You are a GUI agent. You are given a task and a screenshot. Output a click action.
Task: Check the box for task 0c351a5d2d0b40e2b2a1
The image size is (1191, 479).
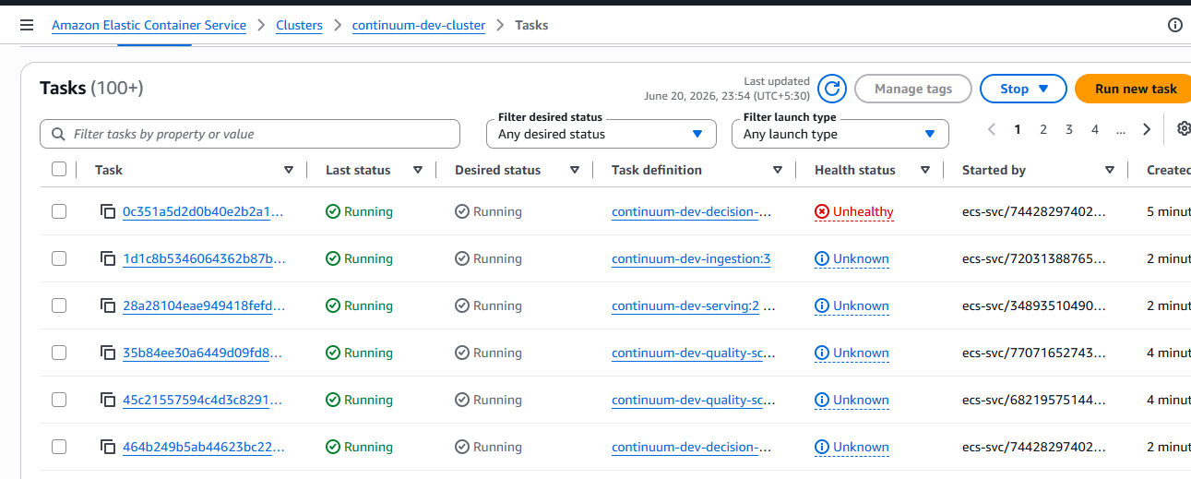pos(59,211)
